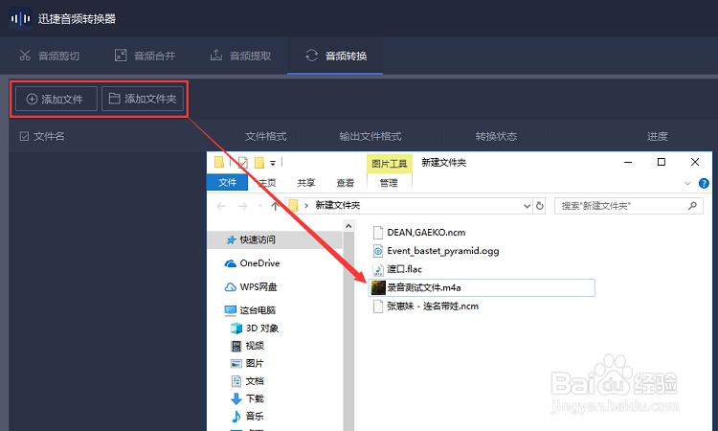This screenshot has width=718, height=431.
Task: Click the 添加文件 button
Action: [56, 99]
